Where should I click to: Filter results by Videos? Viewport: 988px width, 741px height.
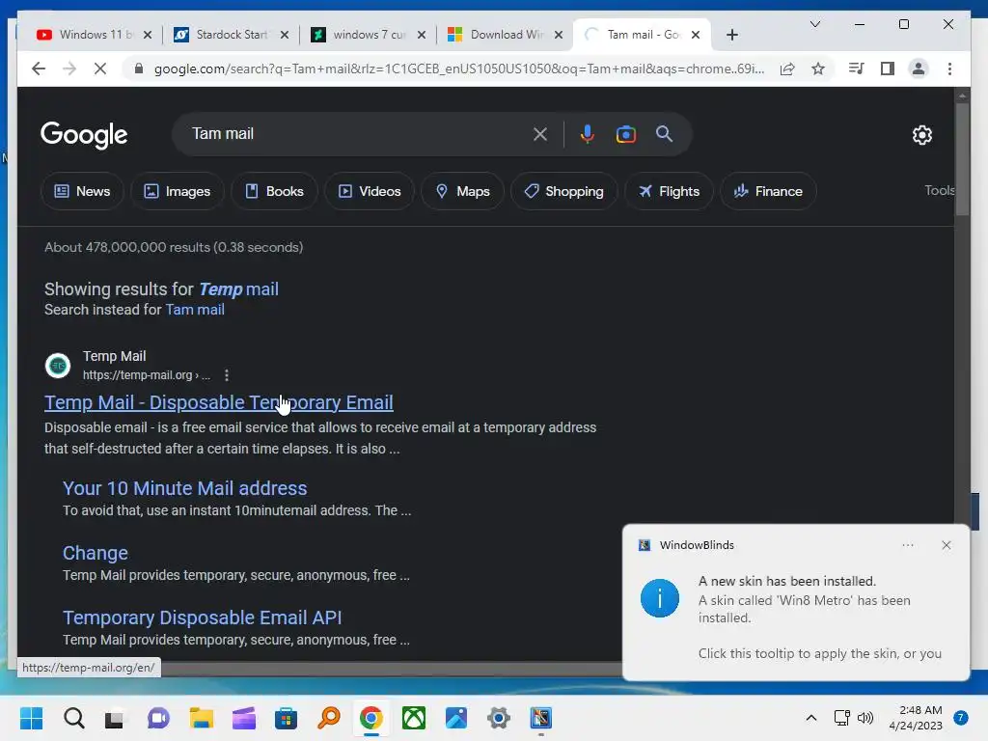[x=370, y=191]
